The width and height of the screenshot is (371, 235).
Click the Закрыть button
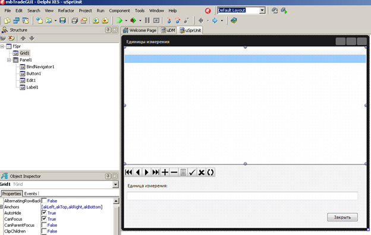(x=342, y=217)
